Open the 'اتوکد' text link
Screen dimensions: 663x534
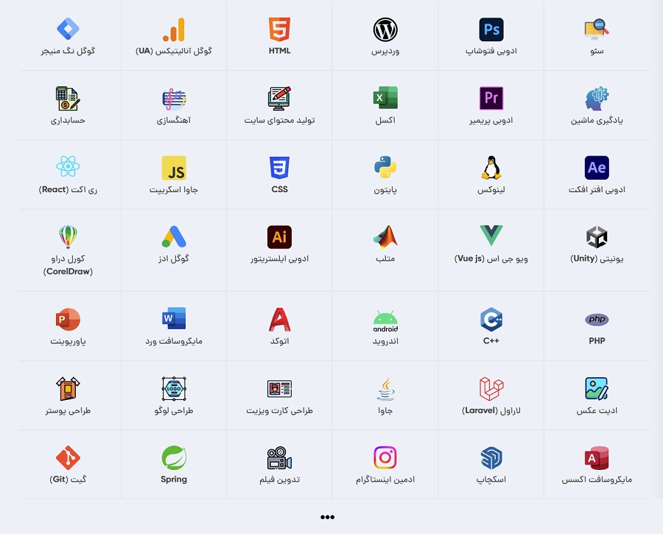pyautogui.click(x=279, y=341)
